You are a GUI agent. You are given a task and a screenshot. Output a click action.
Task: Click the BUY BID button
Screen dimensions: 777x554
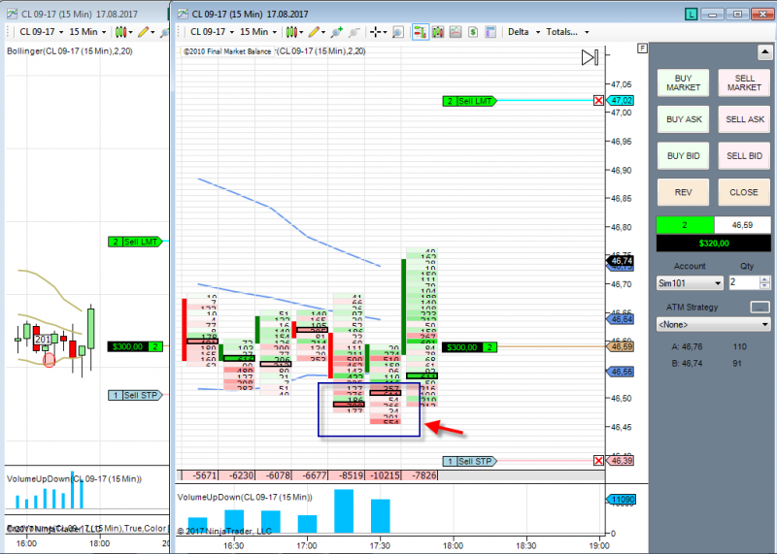click(683, 156)
